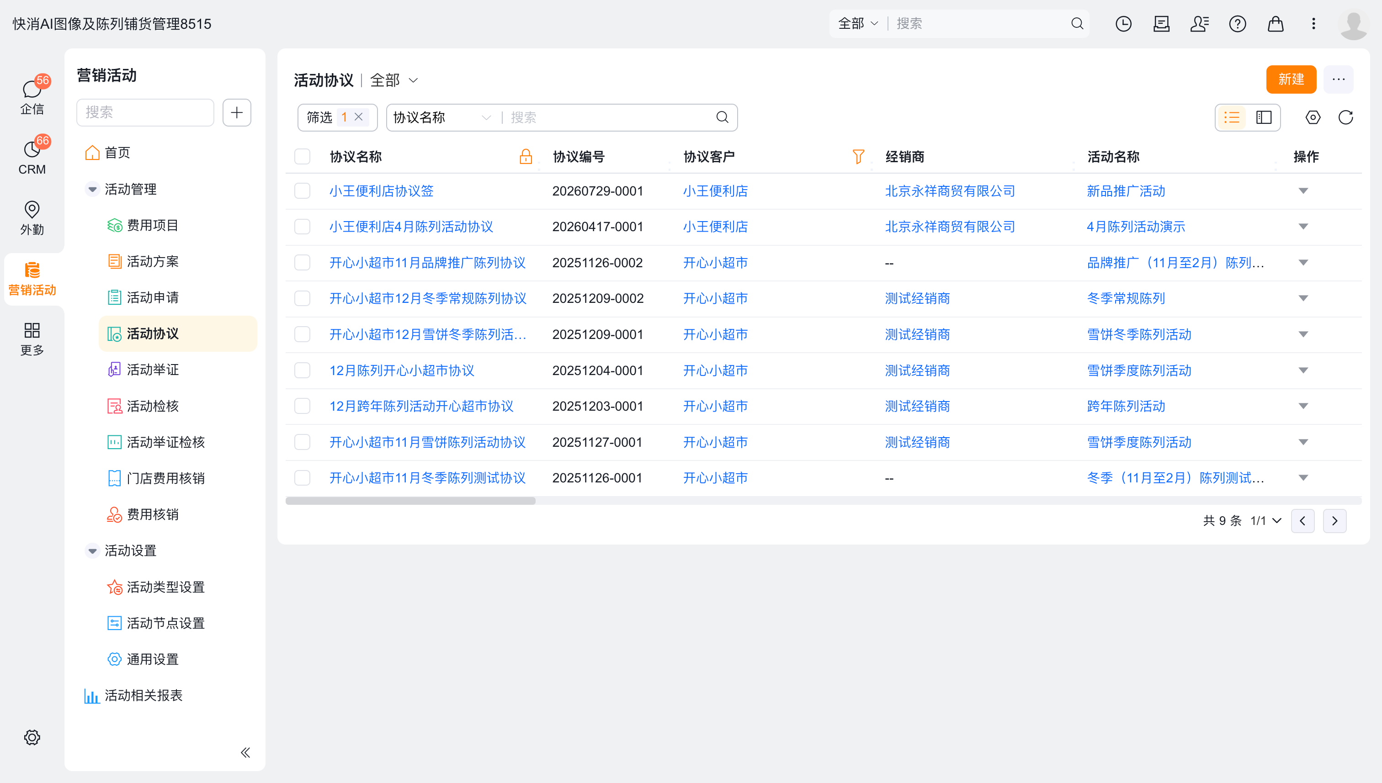Switch to list view layout

(x=1231, y=117)
